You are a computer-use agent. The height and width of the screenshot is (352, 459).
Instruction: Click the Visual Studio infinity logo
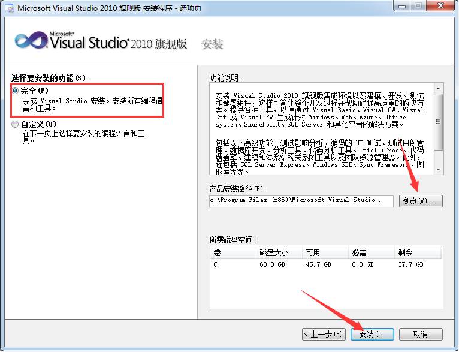[x=31, y=41]
